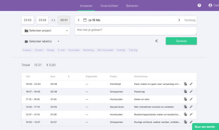219x130 pixels.
Task: Save the entry with Opslaan
Action: coord(181,41)
